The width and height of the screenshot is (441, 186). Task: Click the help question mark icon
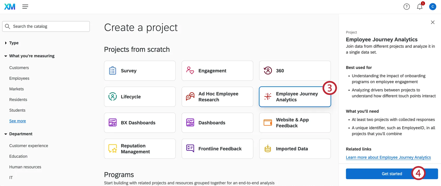(x=406, y=7)
